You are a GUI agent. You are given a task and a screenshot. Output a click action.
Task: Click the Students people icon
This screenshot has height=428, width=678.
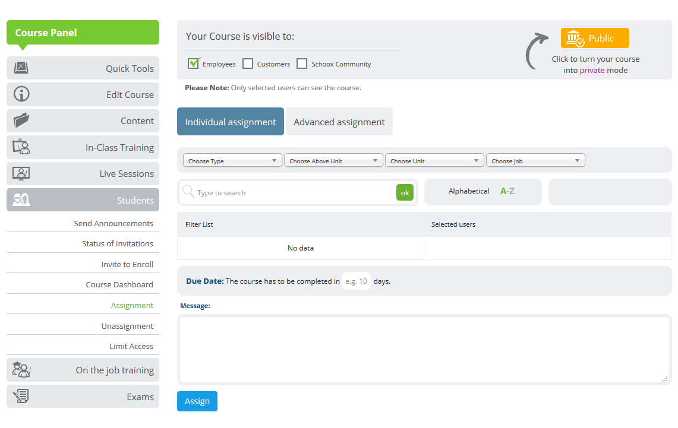[21, 199]
